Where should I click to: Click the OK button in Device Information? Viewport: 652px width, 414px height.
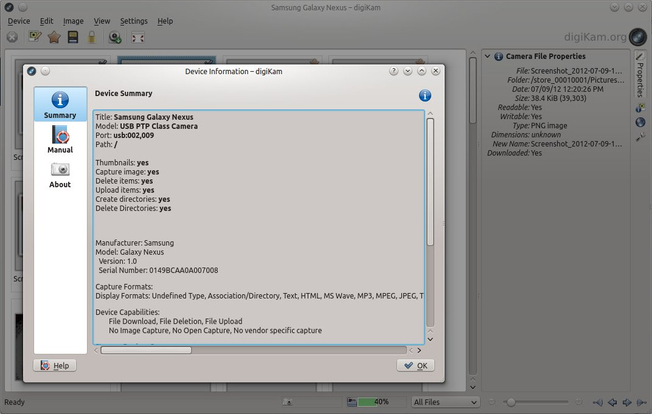pos(415,365)
